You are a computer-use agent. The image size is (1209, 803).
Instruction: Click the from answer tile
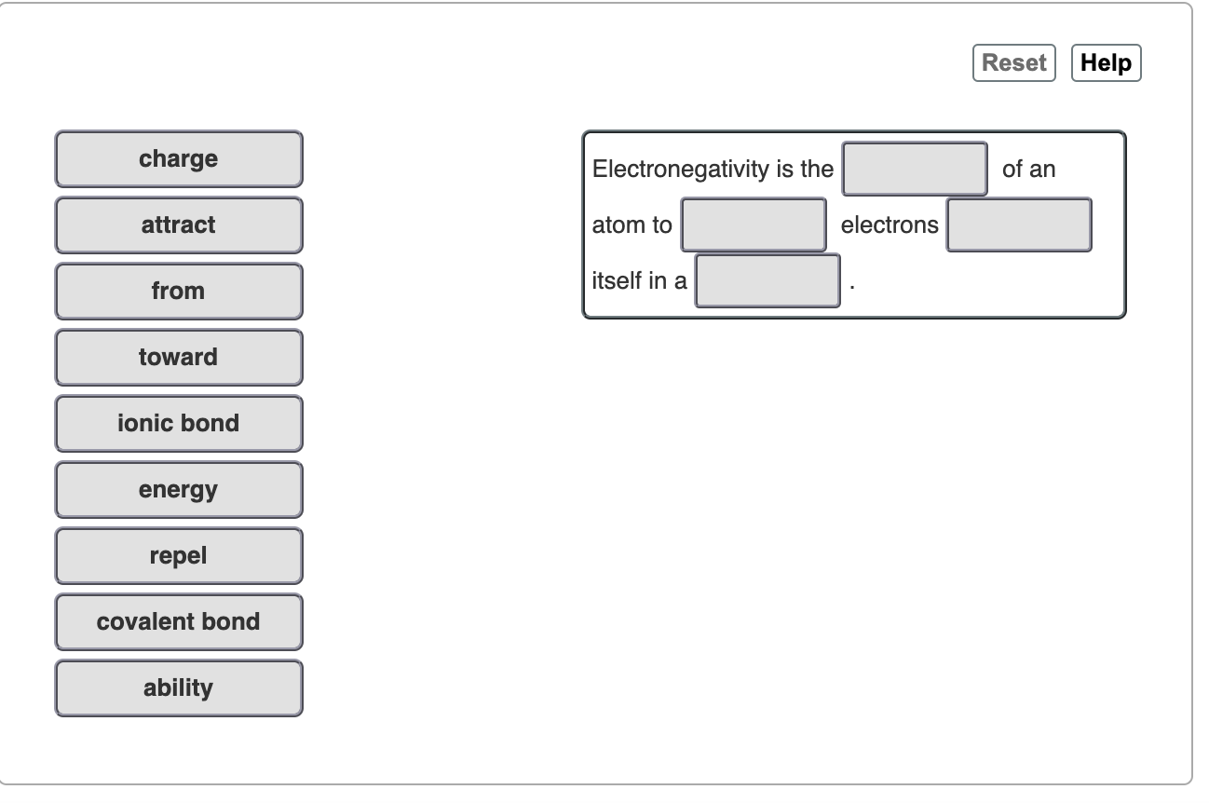click(178, 291)
